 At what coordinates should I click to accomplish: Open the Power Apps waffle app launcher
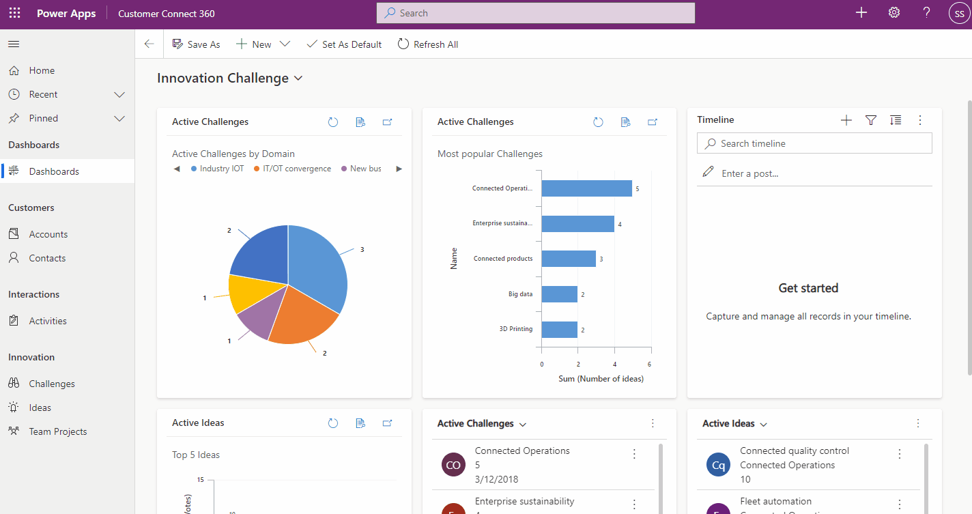pyautogui.click(x=14, y=12)
